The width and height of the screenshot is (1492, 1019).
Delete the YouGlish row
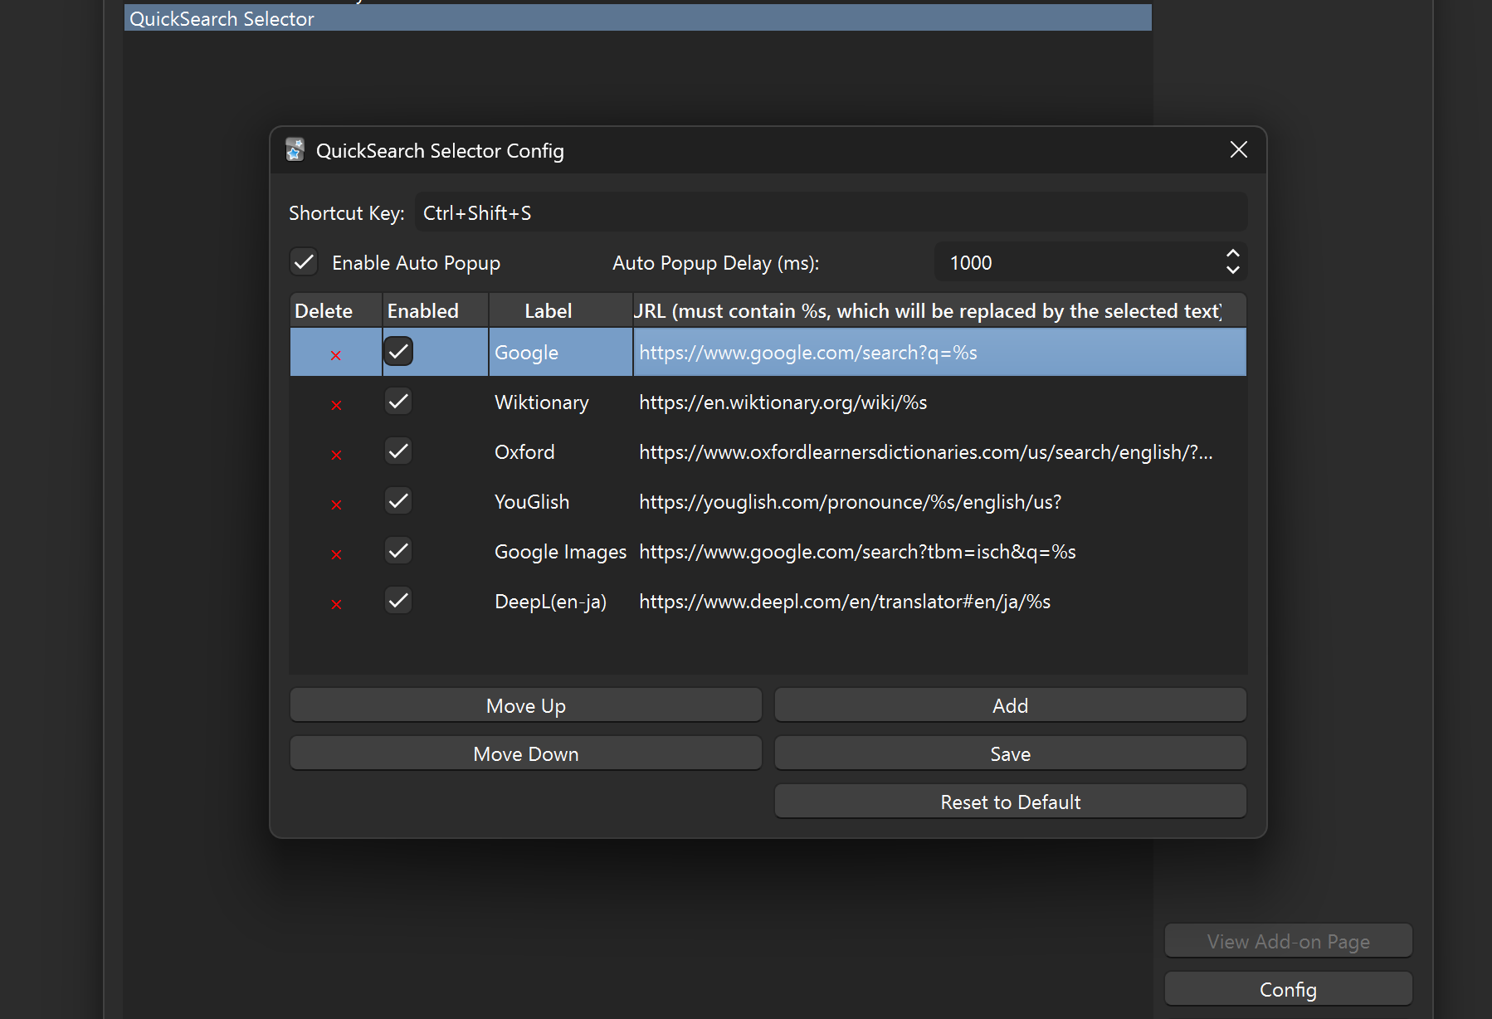[336, 505]
